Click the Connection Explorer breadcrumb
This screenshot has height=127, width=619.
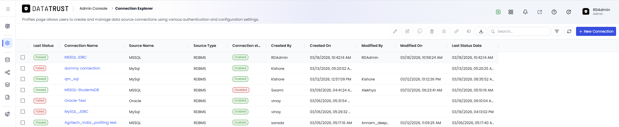coord(134,8)
